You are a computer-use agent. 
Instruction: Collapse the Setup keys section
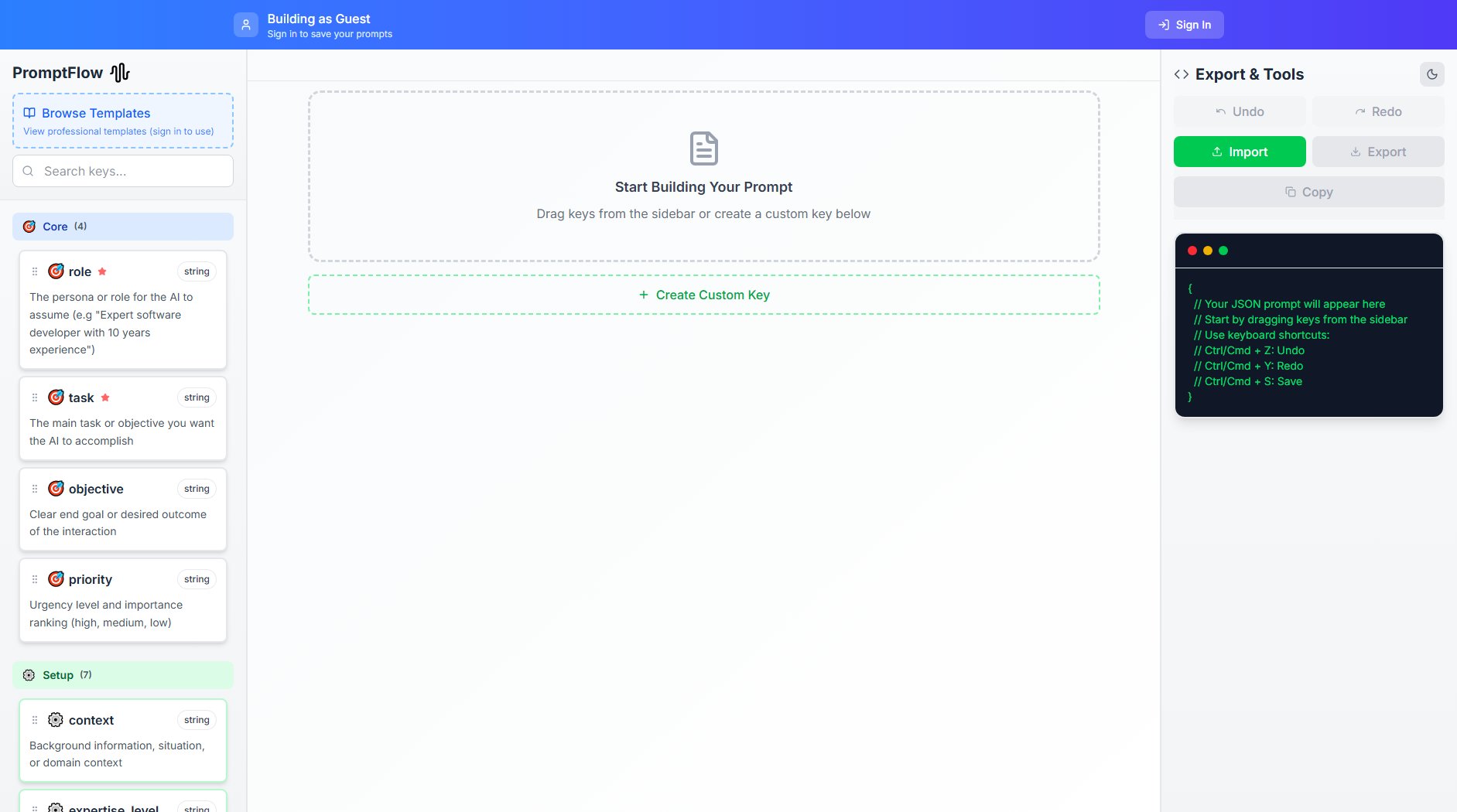coord(123,675)
